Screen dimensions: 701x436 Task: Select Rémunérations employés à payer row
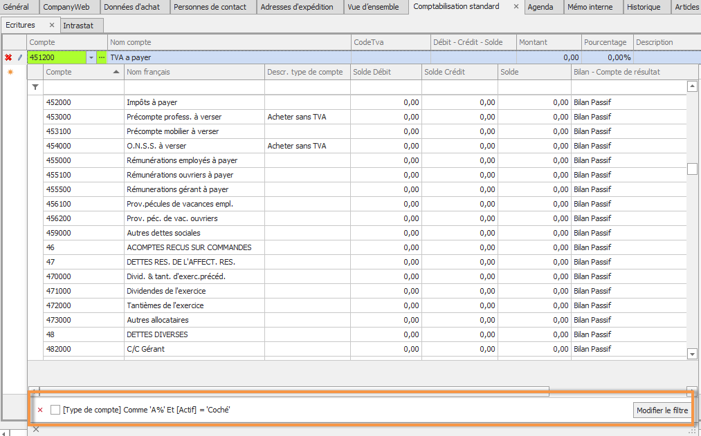click(365, 160)
